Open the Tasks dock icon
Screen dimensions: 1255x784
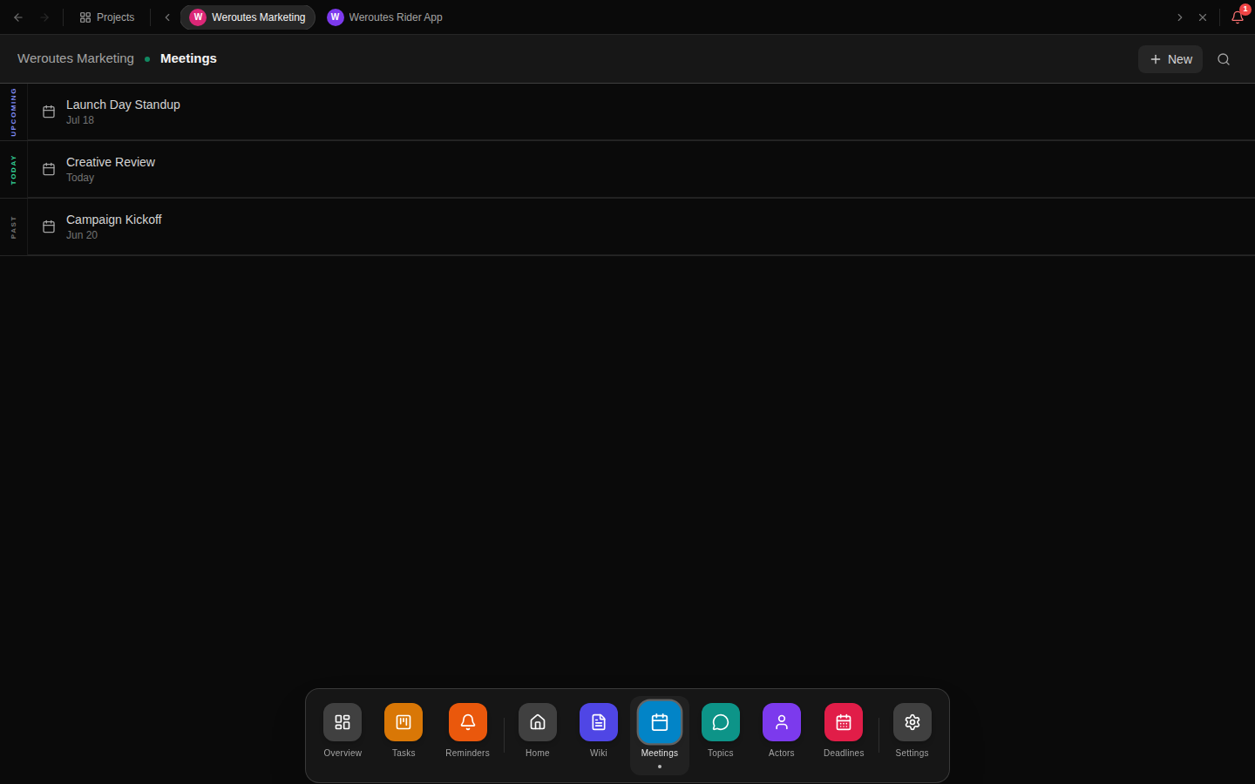pos(404,722)
